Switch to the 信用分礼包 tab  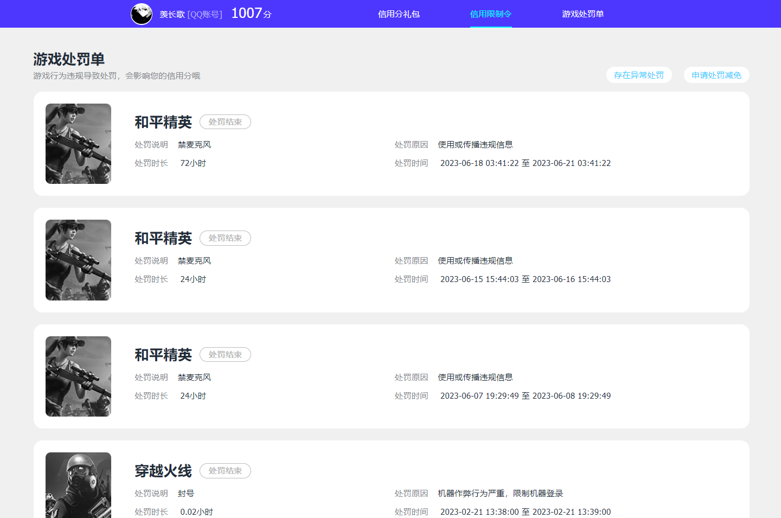399,14
